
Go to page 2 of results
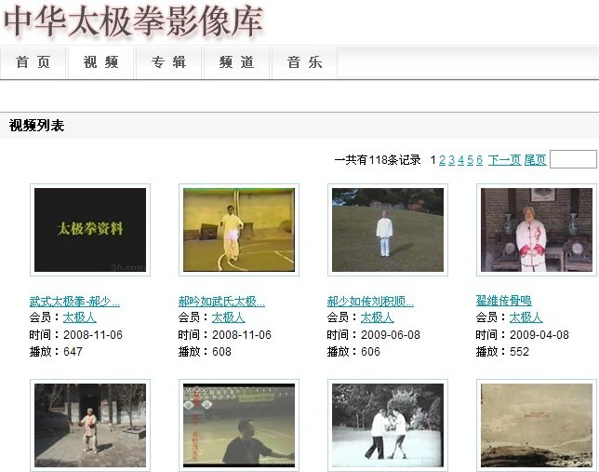click(443, 160)
